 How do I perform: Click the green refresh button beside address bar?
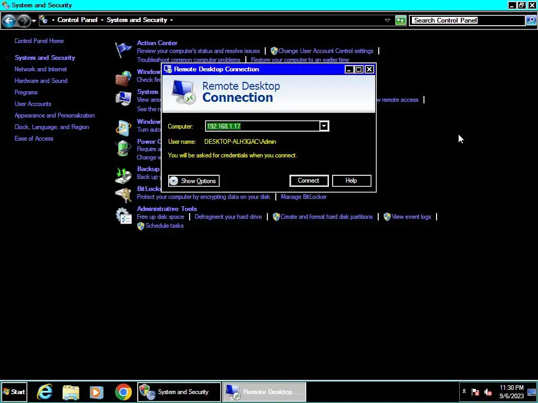[400, 20]
